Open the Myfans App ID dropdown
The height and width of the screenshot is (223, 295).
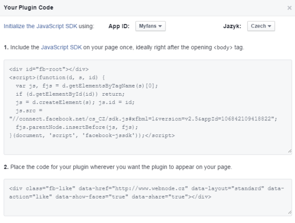[x=151, y=26]
